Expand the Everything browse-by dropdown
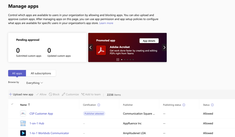The height and width of the screenshot is (137, 235). [34, 83]
